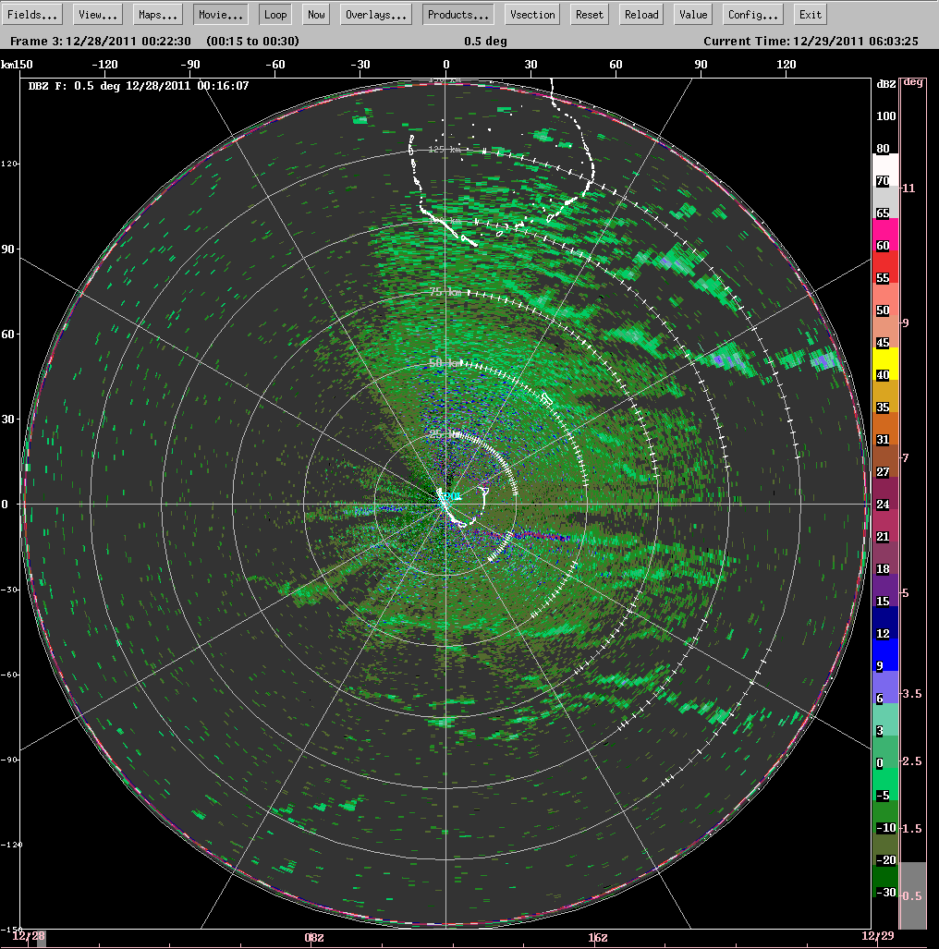This screenshot has width=939, height=949.
Task: Click the Exit button
Action: pos(810,15)
